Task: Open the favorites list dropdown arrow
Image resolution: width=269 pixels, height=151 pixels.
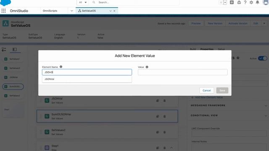Action: [225, 3]
